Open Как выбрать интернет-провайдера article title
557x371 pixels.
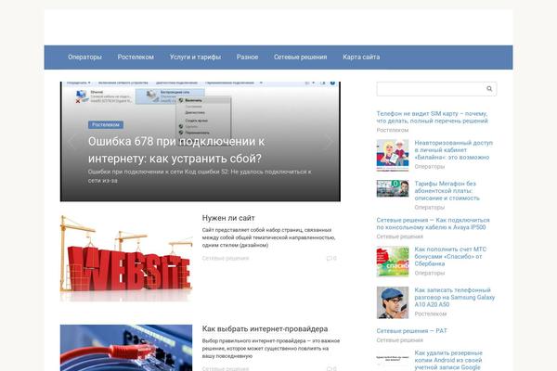pyautogui.click(x=265, y=328)
